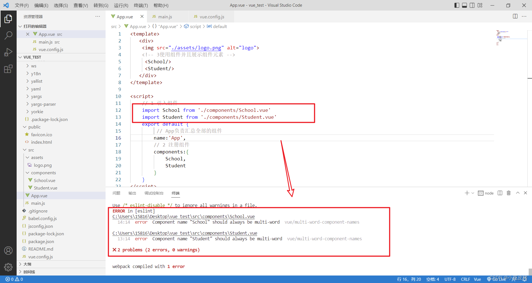Viewport: 532px width, 283px height.
Task: Open the 终端(T) menu
Action: pos(141,5)
